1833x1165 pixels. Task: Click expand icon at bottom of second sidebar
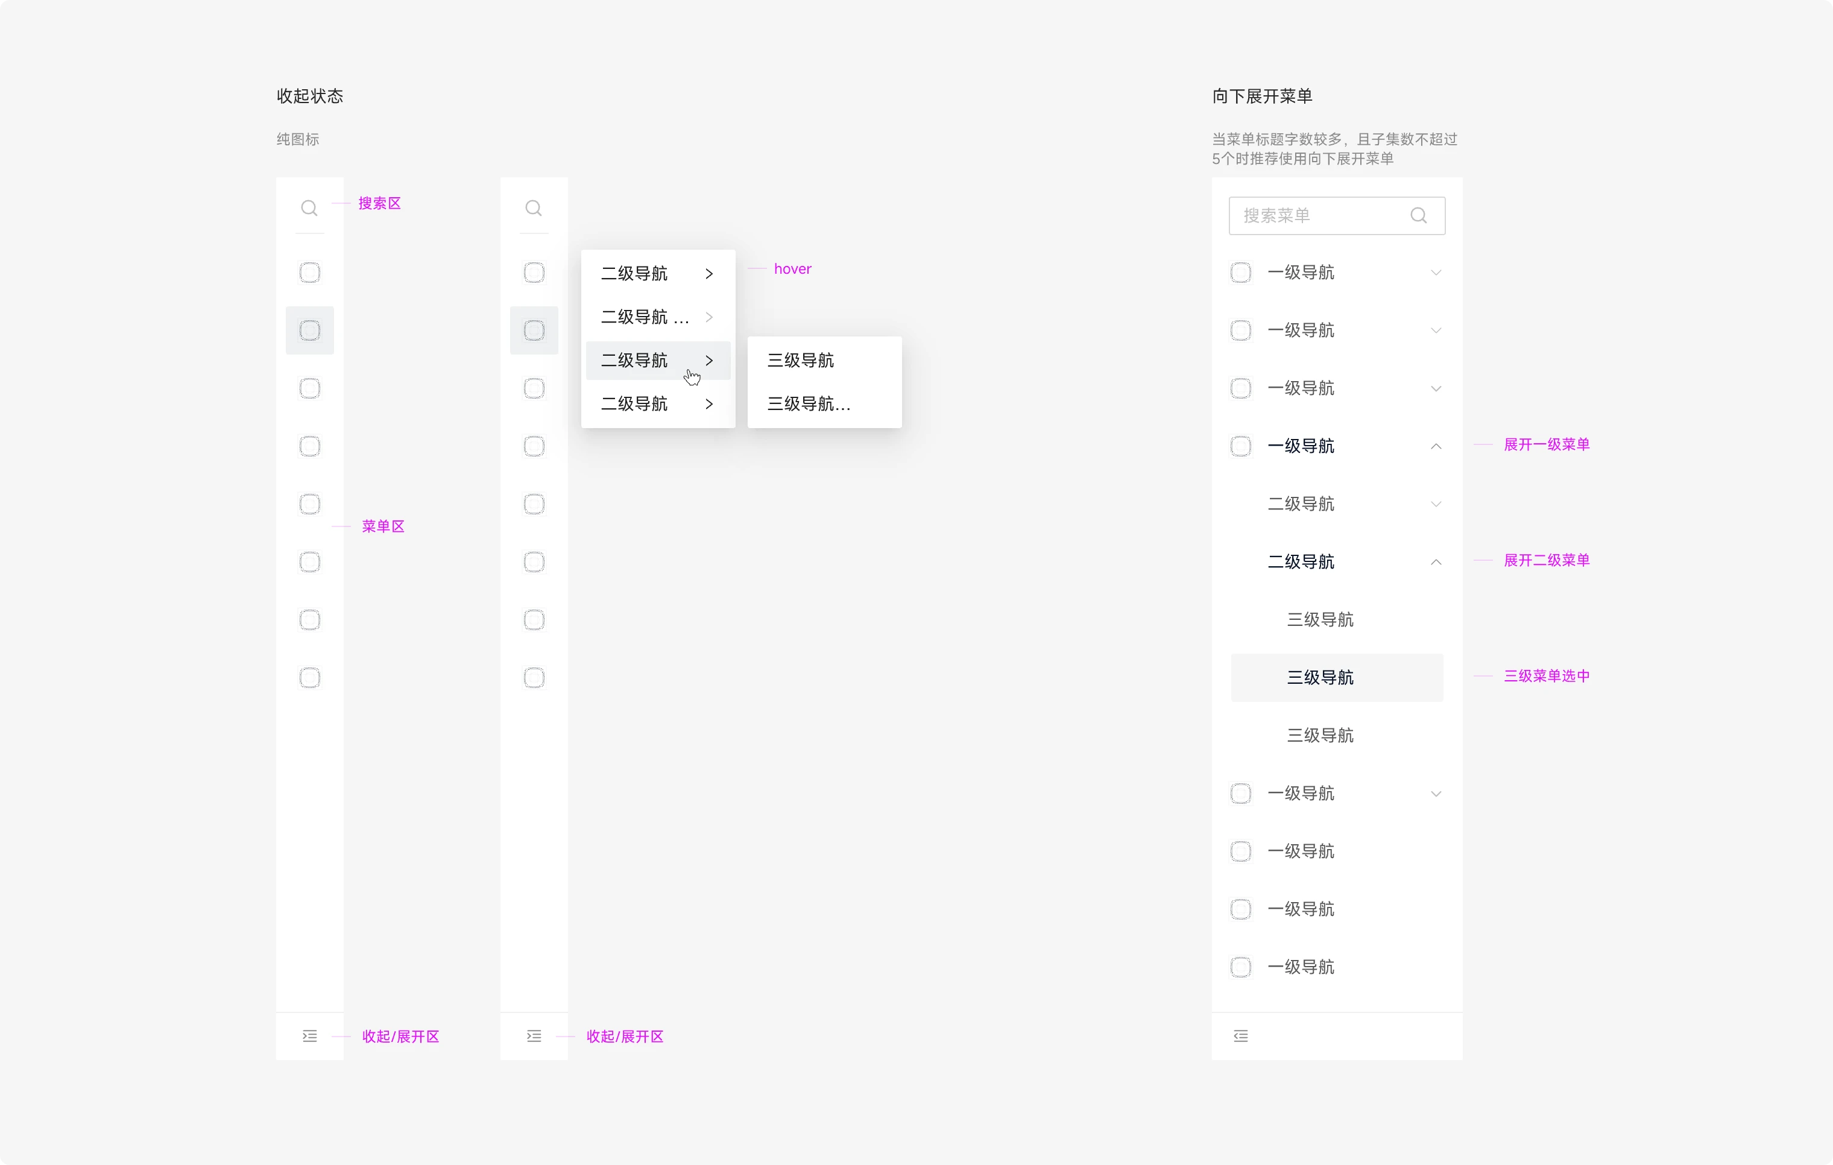[x=534, y=1035]
